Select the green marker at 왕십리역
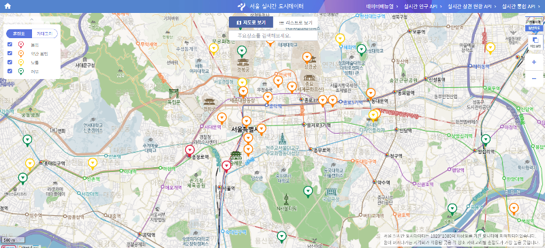Viewport: 545px width, 248px height. 486,140
